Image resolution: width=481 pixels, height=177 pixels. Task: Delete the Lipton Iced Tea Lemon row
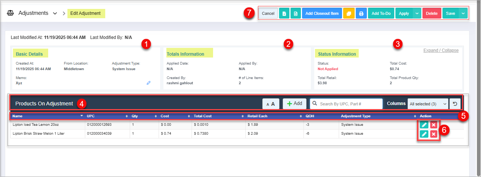[x=434, y=125]
